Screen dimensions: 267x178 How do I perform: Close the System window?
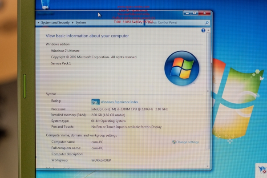tap(205, 13)
